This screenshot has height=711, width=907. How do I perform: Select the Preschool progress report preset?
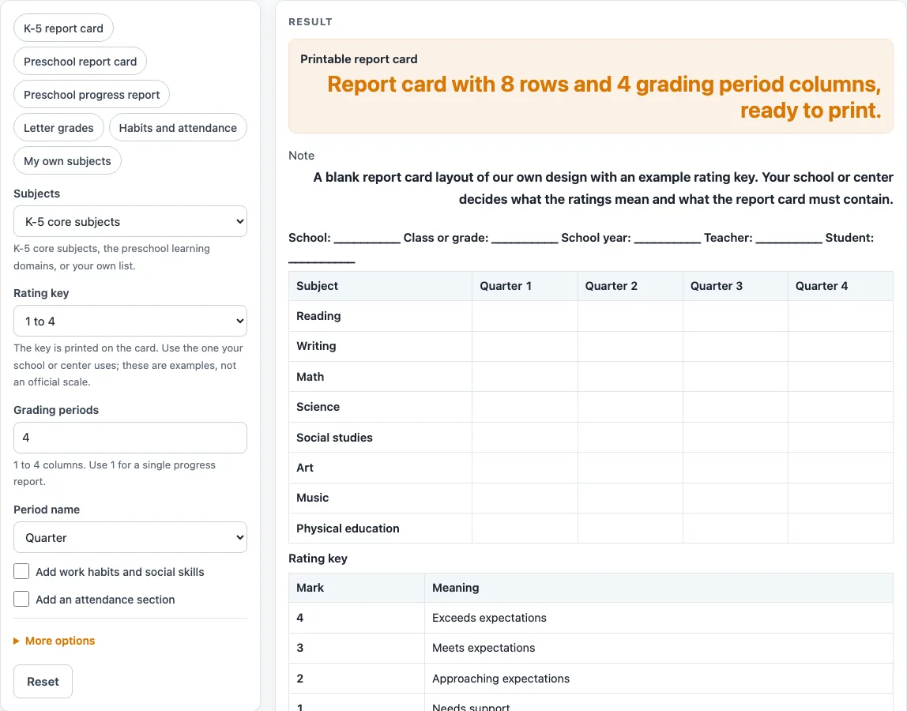pos(92,95)
